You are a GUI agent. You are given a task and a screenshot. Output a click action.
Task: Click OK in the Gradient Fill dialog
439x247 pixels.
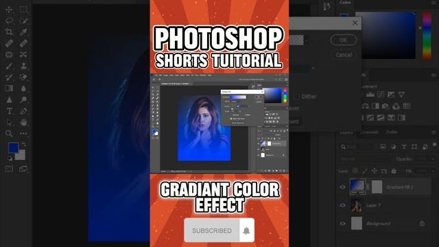click(343, 40)
